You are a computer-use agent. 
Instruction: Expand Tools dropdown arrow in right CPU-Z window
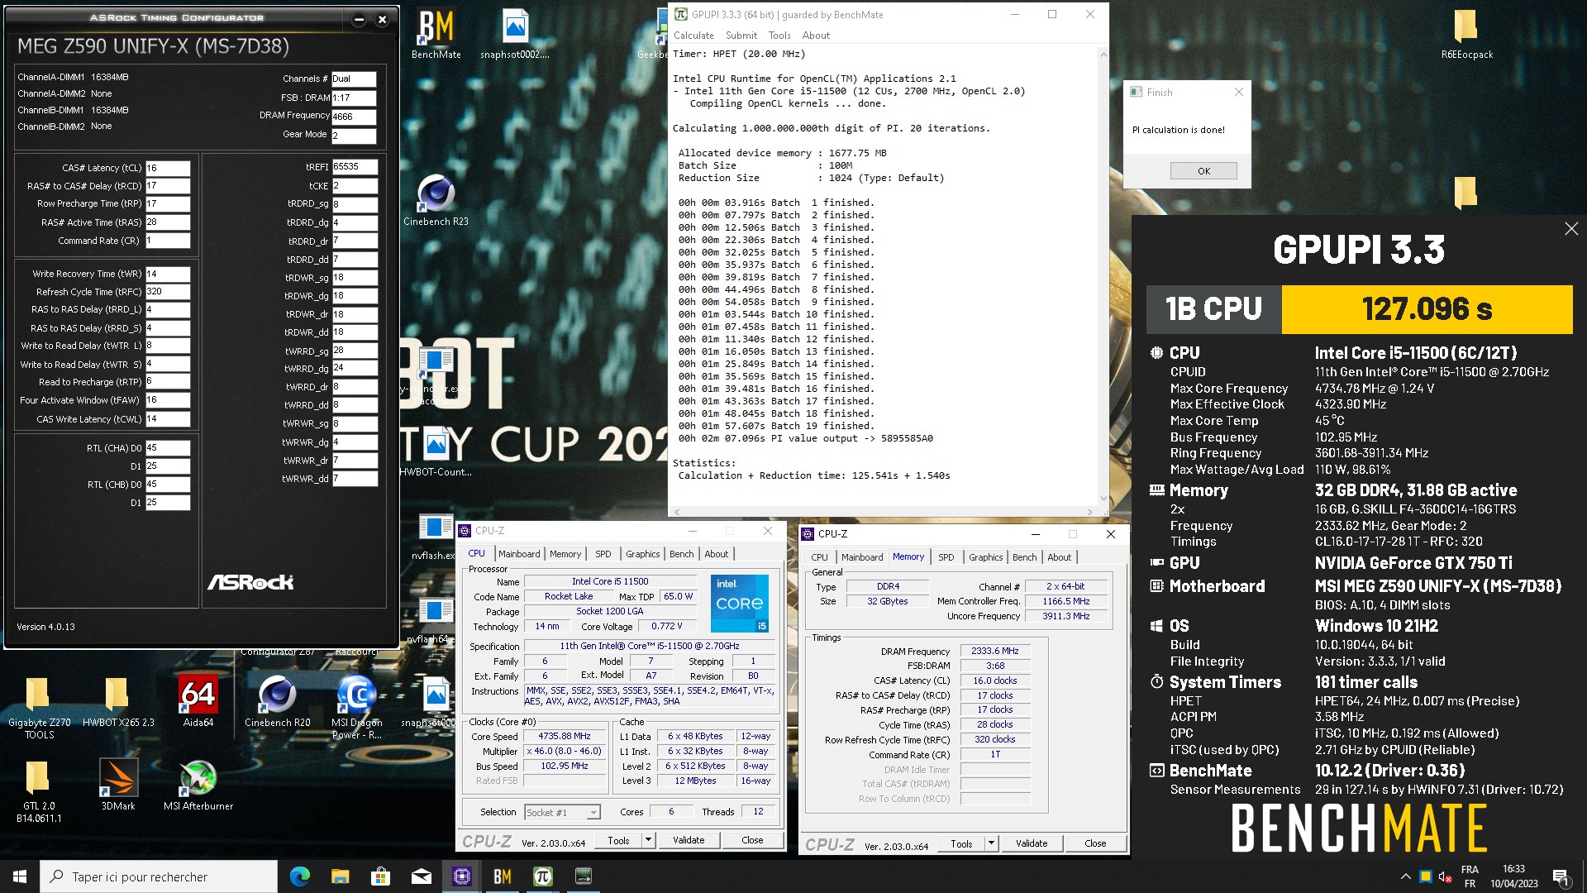click(991, 843)
